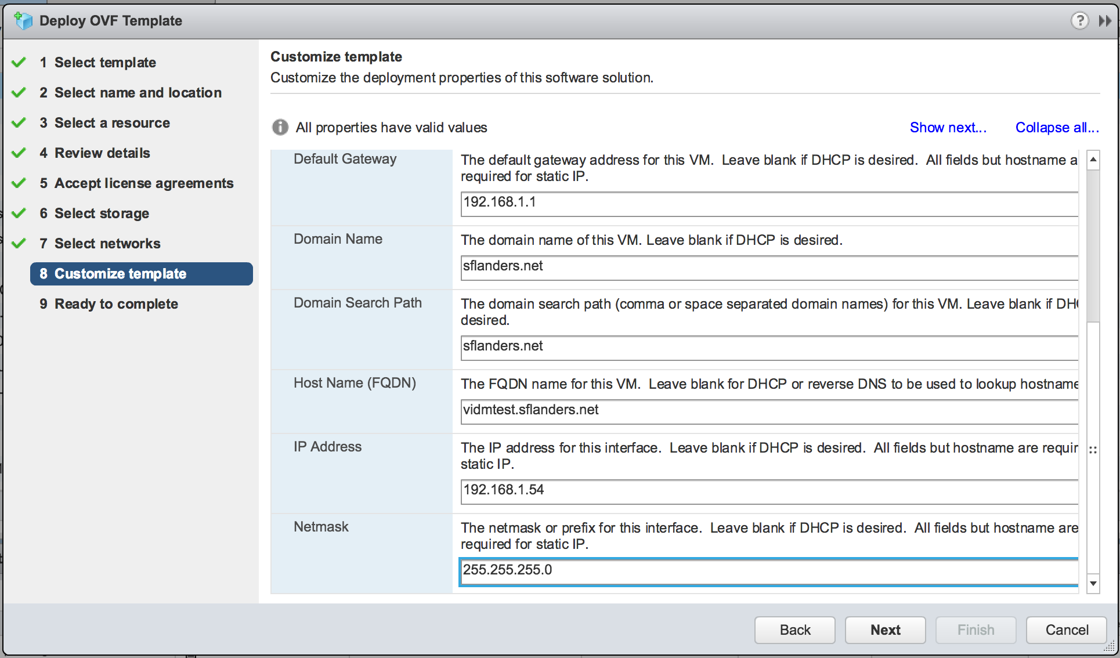The width and height of the screenshot is (1120, 658).
Task: Click scrollbar up arrow in properties list
Action: click(x=1093, y=160)
